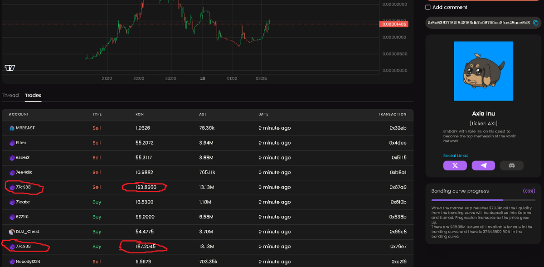Open transaction 0x538b
This screenshot has height=267, width=544.
pyautogui.click(x=398, y=217)
